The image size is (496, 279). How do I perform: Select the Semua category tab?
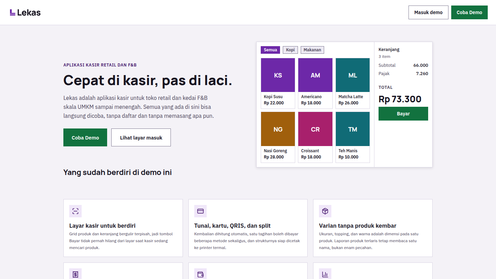tap(270, 50)
